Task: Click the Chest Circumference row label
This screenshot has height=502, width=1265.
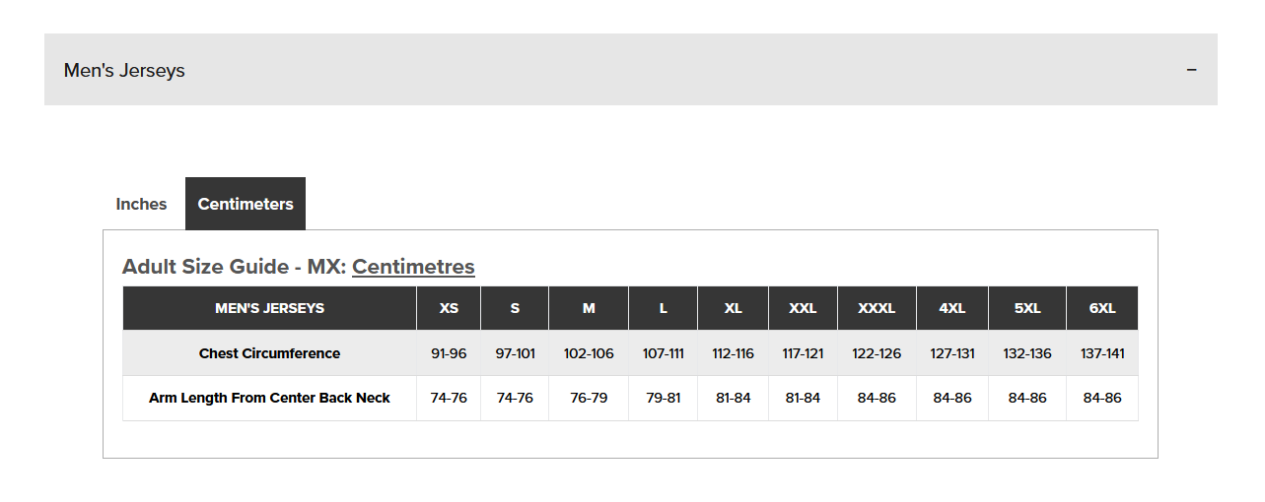Action: coord(269,353)
